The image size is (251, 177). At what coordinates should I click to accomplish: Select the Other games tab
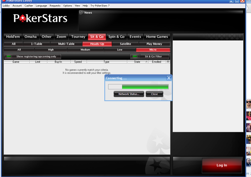[47, 37]
